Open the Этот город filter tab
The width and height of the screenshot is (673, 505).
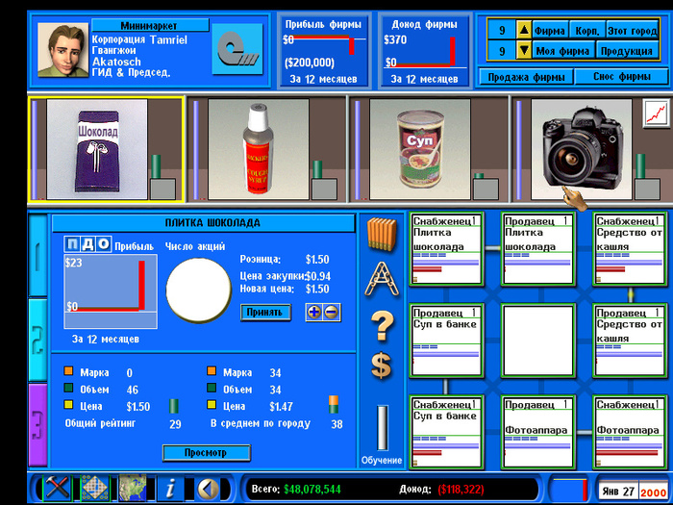(630, 31)
